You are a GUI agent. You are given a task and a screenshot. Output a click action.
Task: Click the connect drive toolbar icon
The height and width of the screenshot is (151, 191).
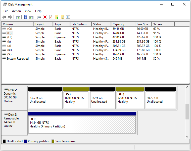tap(39, 17)
